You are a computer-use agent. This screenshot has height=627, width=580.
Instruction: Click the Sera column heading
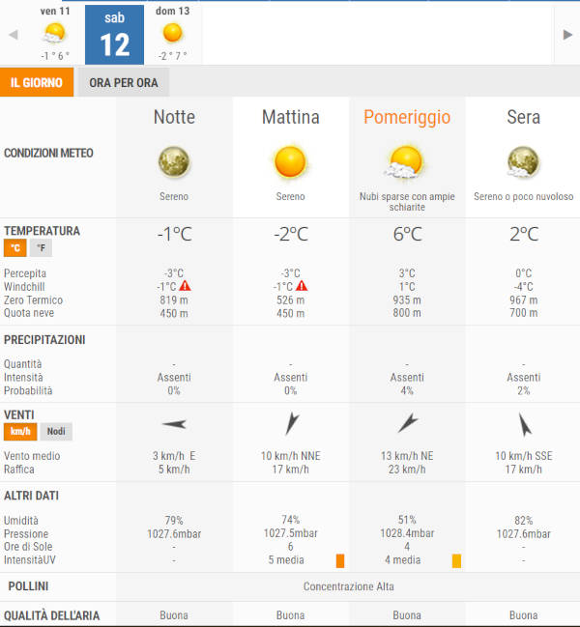524,117
